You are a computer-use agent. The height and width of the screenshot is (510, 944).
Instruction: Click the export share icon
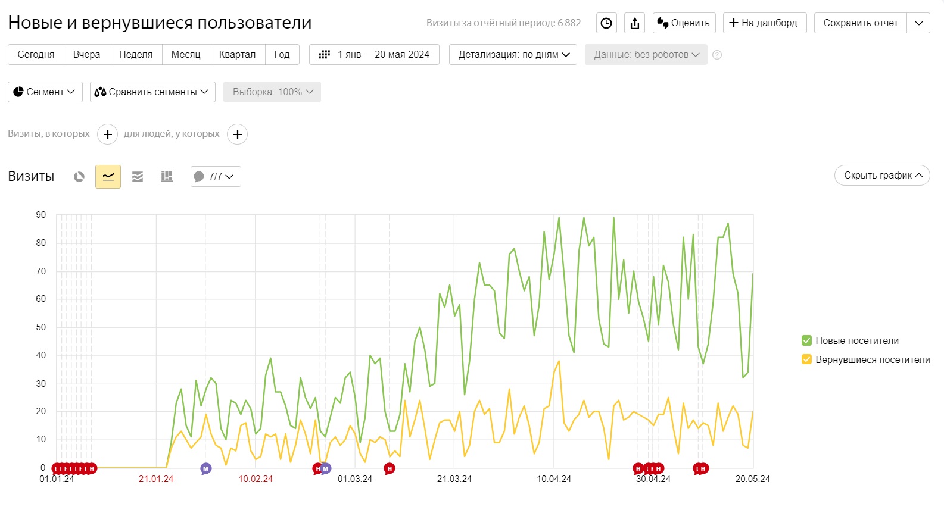pos(635,23)
